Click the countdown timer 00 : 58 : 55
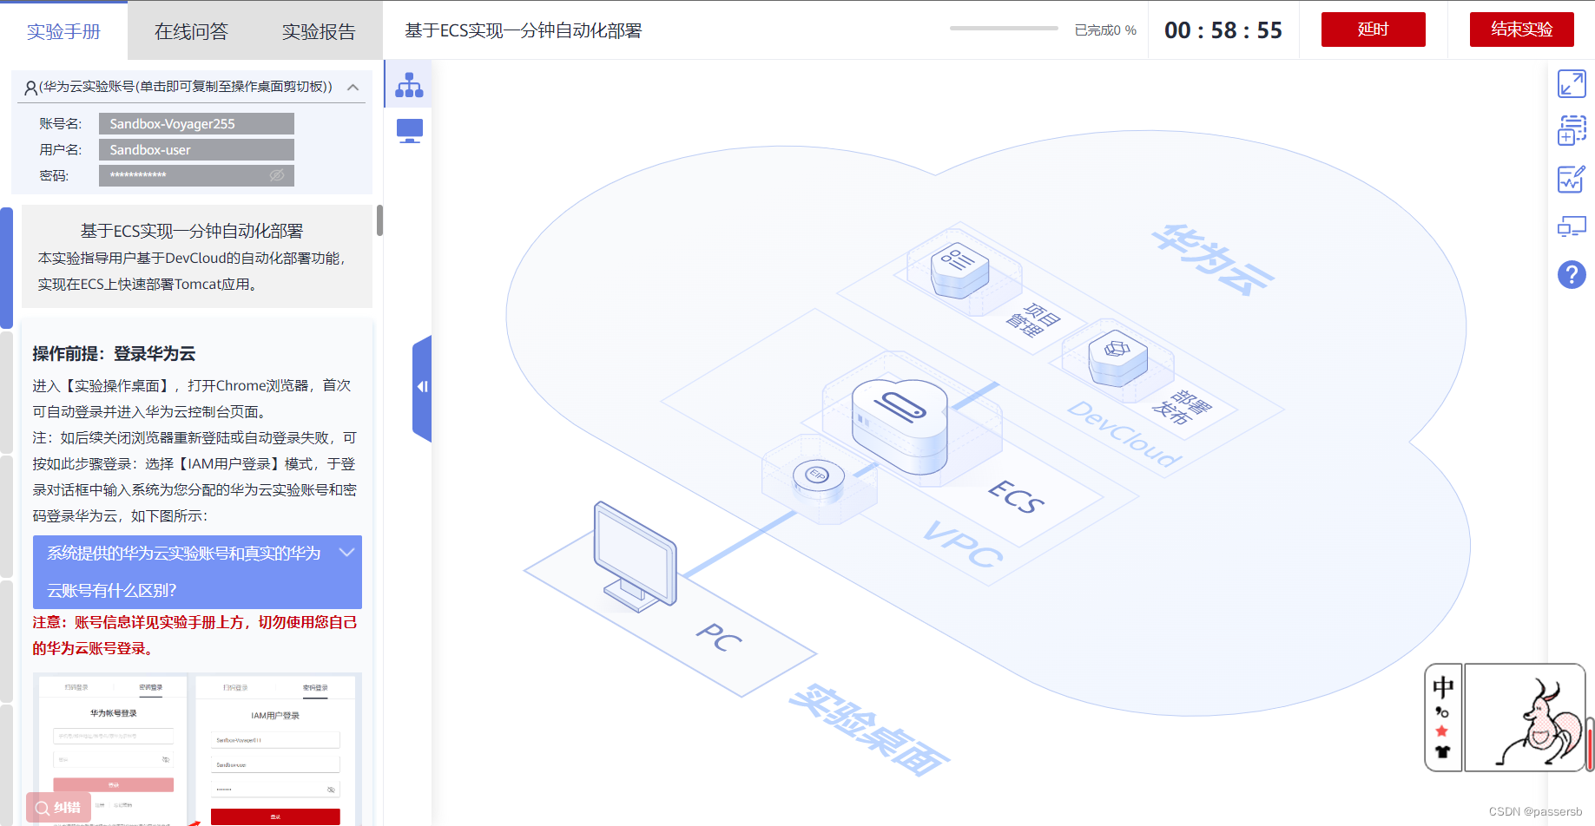Viewport: 1595px width, 826px height. (1223, 30)
